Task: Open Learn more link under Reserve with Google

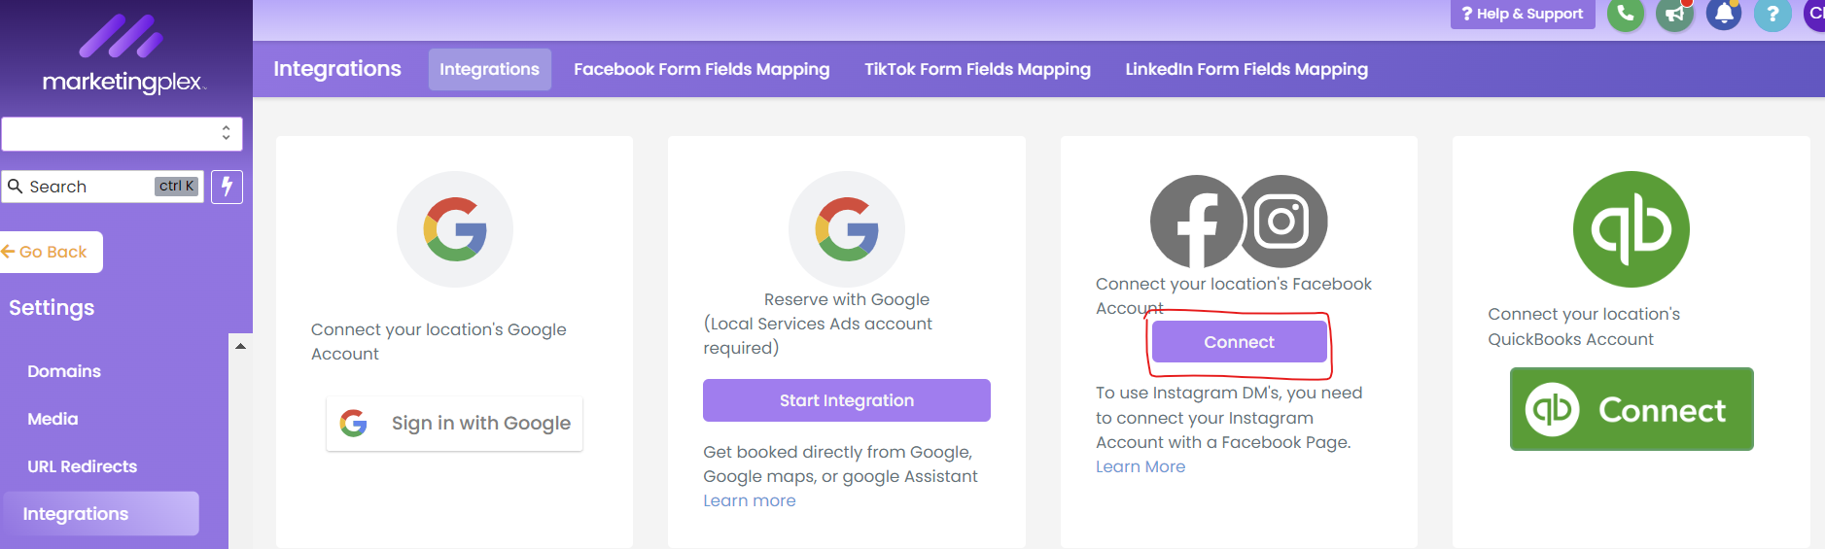Action: (x=750, y=500)
